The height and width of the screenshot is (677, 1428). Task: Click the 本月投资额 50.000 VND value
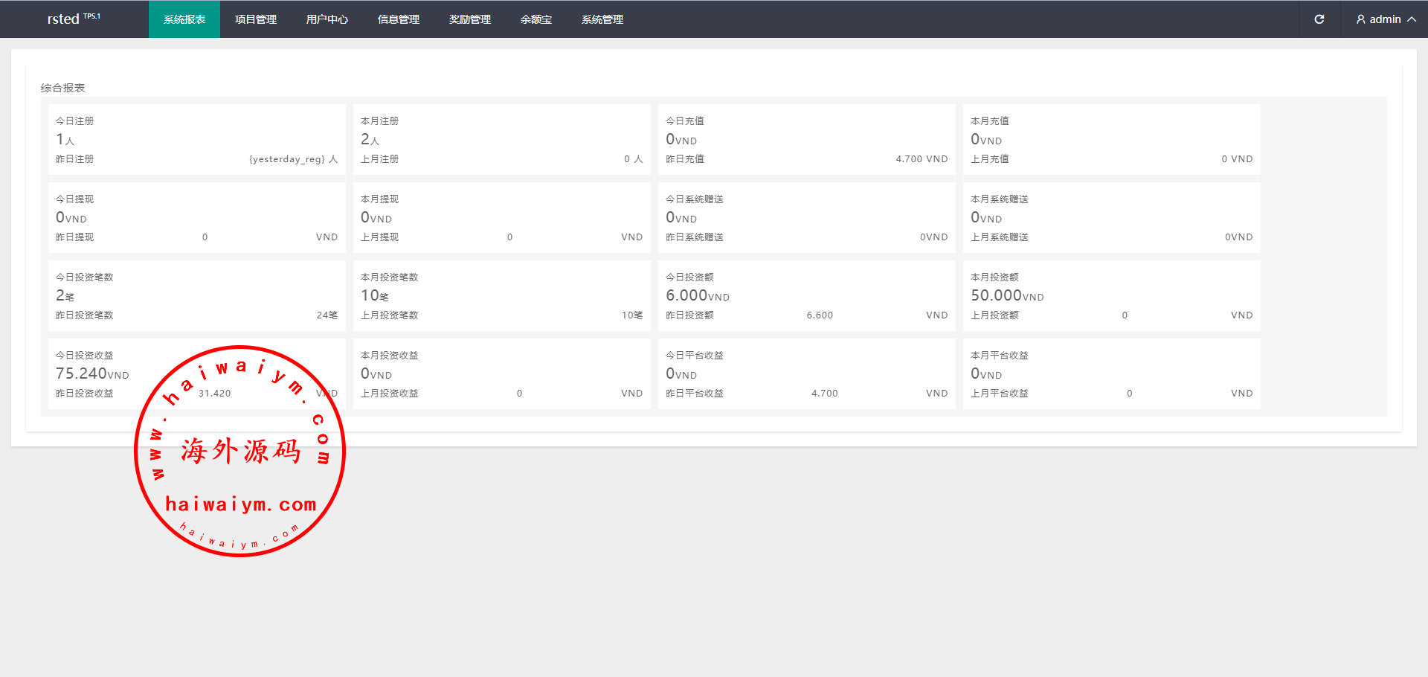[x=1006, y=295]
